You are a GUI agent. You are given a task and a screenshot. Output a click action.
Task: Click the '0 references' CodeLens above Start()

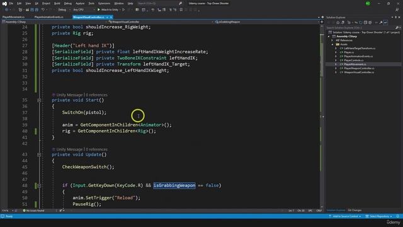pos(96,95)
